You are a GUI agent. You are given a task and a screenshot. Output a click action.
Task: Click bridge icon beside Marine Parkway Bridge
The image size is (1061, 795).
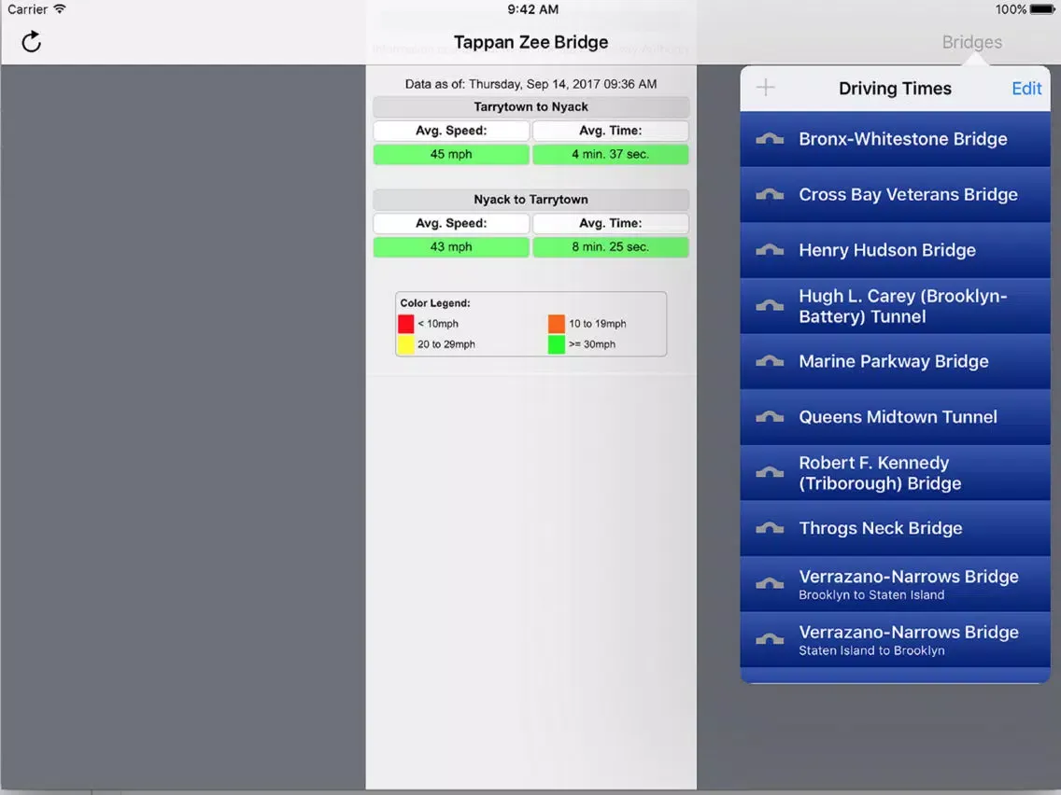pos(770,362)
